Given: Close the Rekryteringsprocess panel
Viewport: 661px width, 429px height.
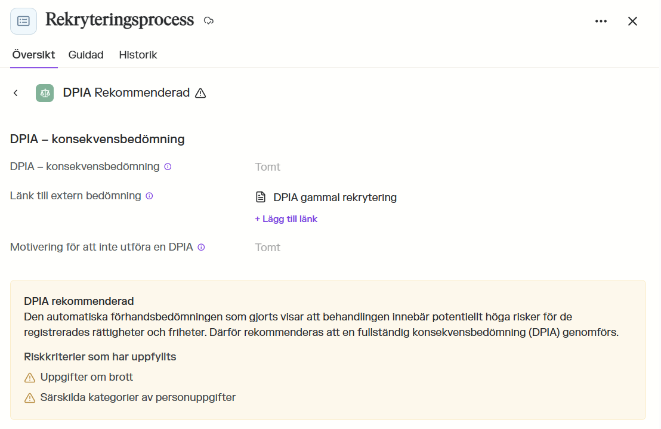Looking at the screenshot, I should tap(632, 21).
